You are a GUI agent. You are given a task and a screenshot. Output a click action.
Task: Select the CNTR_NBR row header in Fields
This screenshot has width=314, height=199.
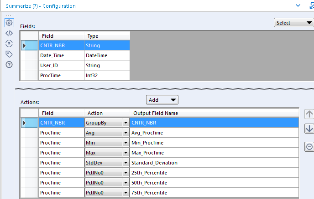point(29,45)
